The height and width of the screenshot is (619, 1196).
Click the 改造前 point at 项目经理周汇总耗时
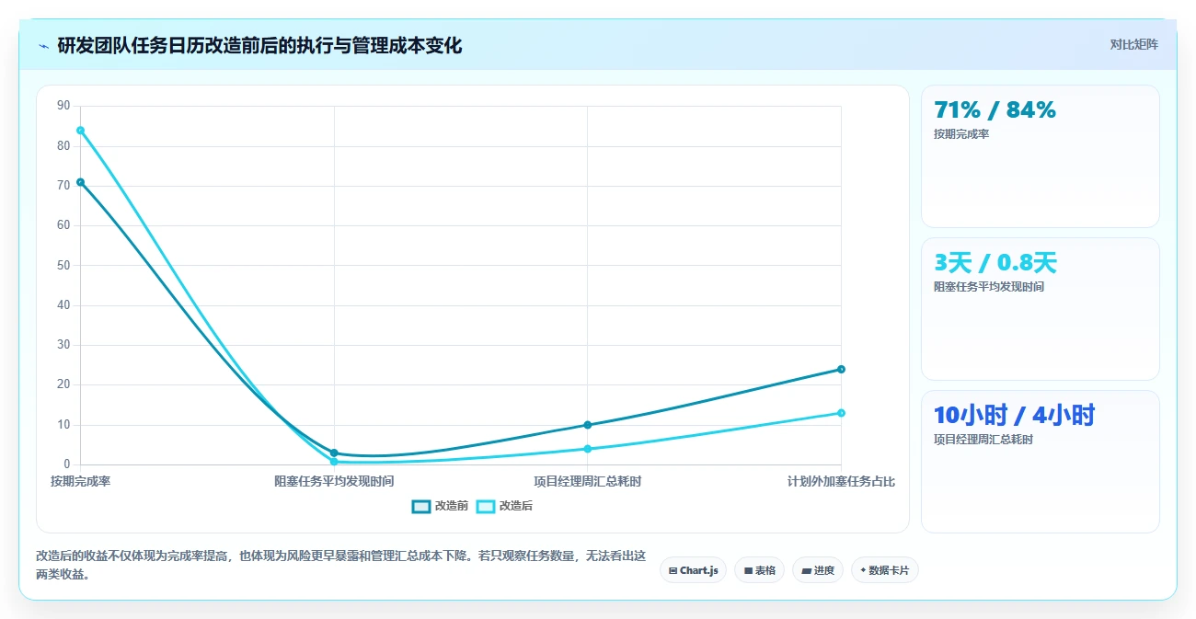point(588,425)
